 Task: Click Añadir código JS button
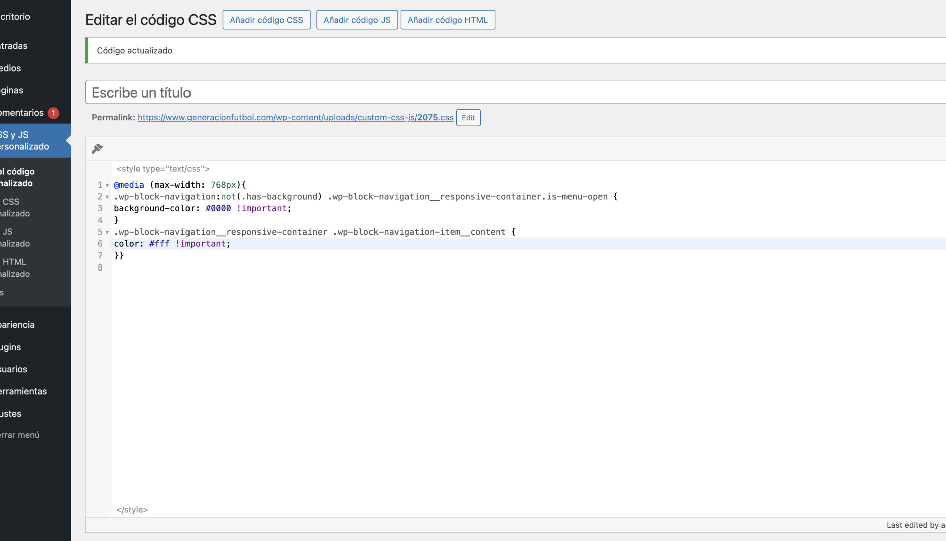point(357,20)
